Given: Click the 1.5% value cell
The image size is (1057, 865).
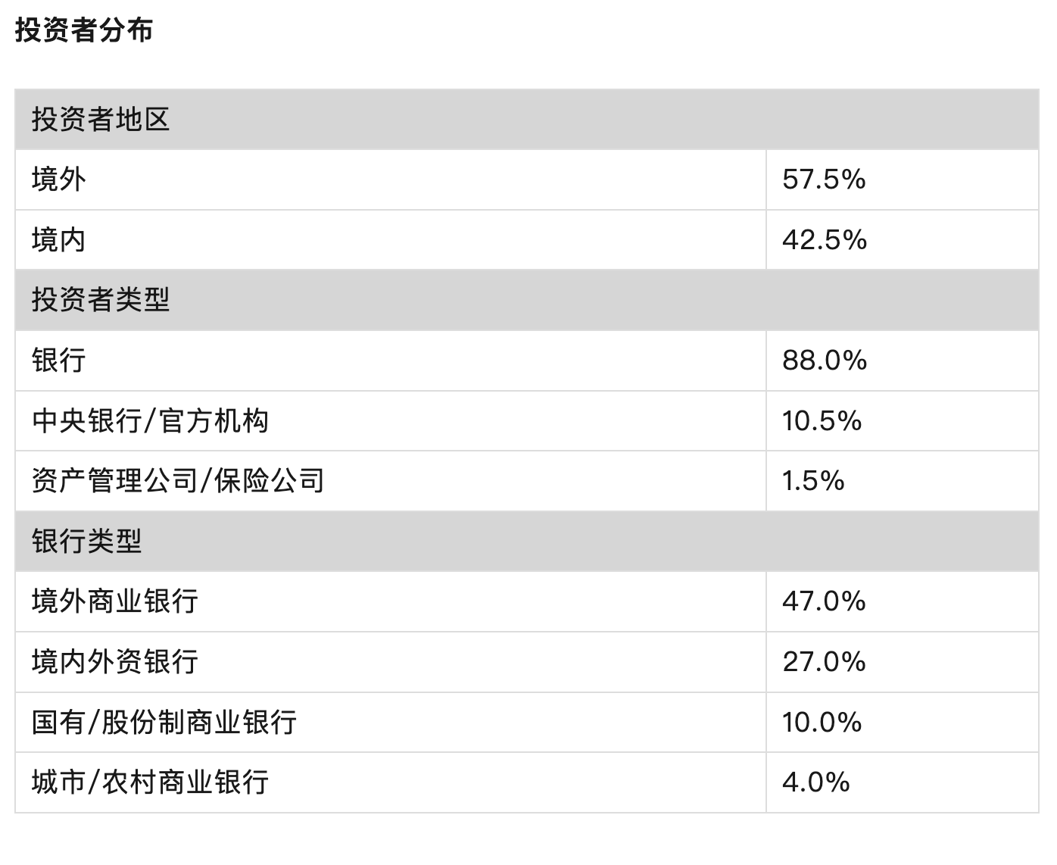Looking at the screenshot, I should point(813,481).
